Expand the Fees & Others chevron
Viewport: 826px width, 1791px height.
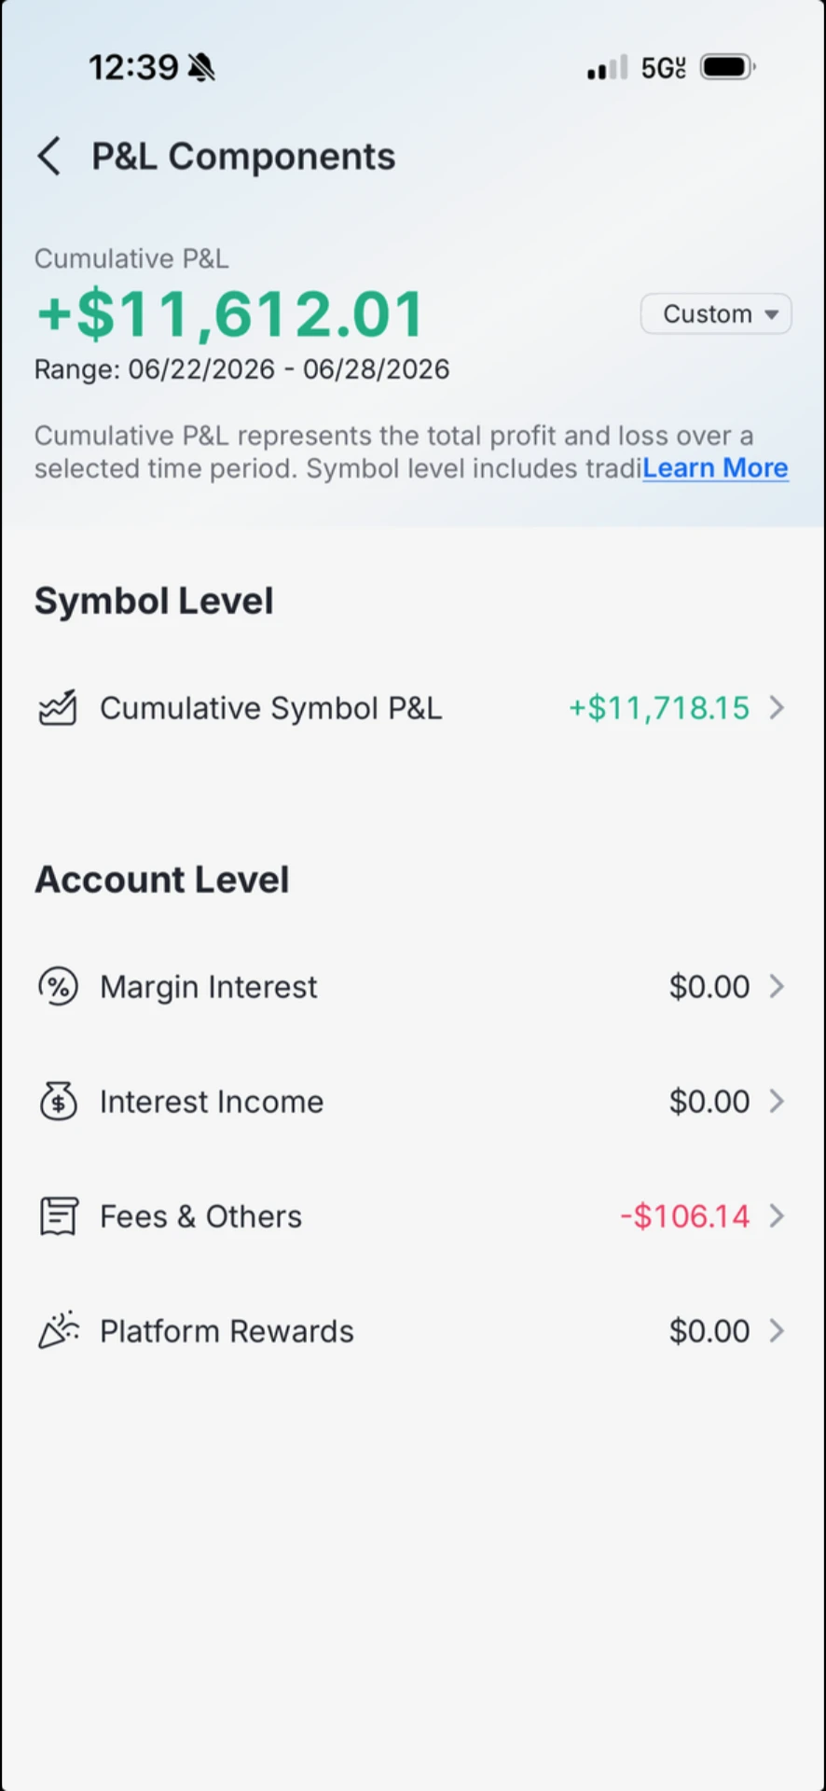coord(777,1216)
